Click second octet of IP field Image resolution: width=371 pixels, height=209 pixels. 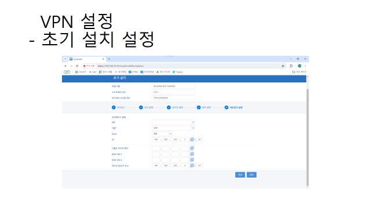point(166,139)
